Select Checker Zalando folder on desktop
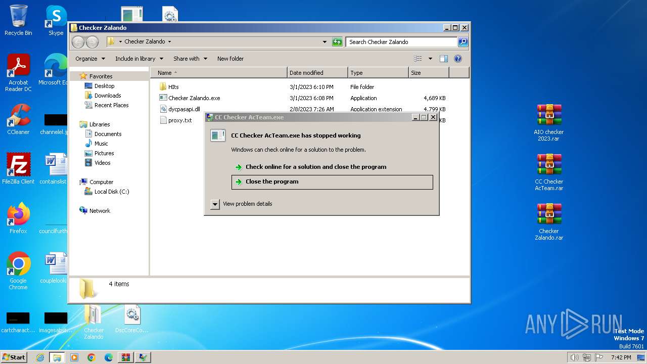647x364 pixels. pos(94,323)
